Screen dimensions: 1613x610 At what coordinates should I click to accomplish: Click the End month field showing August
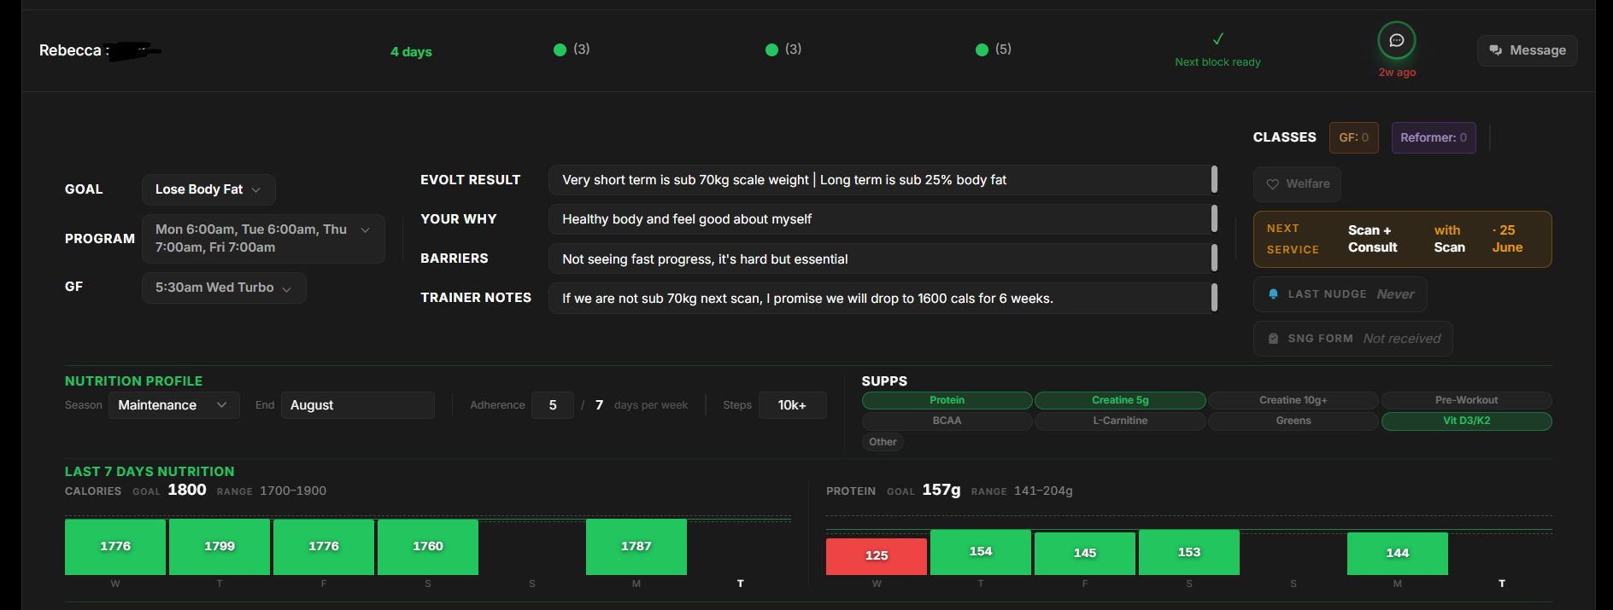coord(357,405)
